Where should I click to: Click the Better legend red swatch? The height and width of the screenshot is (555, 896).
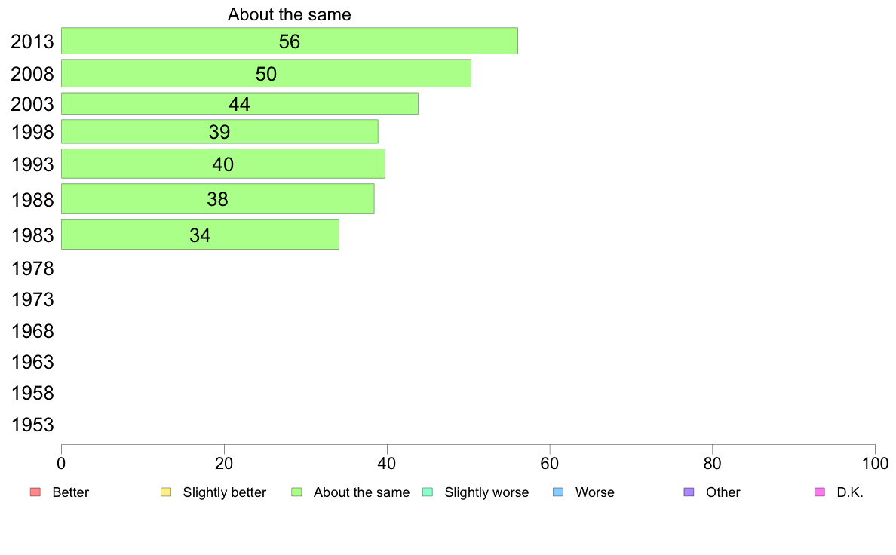(x=35, y=492)
